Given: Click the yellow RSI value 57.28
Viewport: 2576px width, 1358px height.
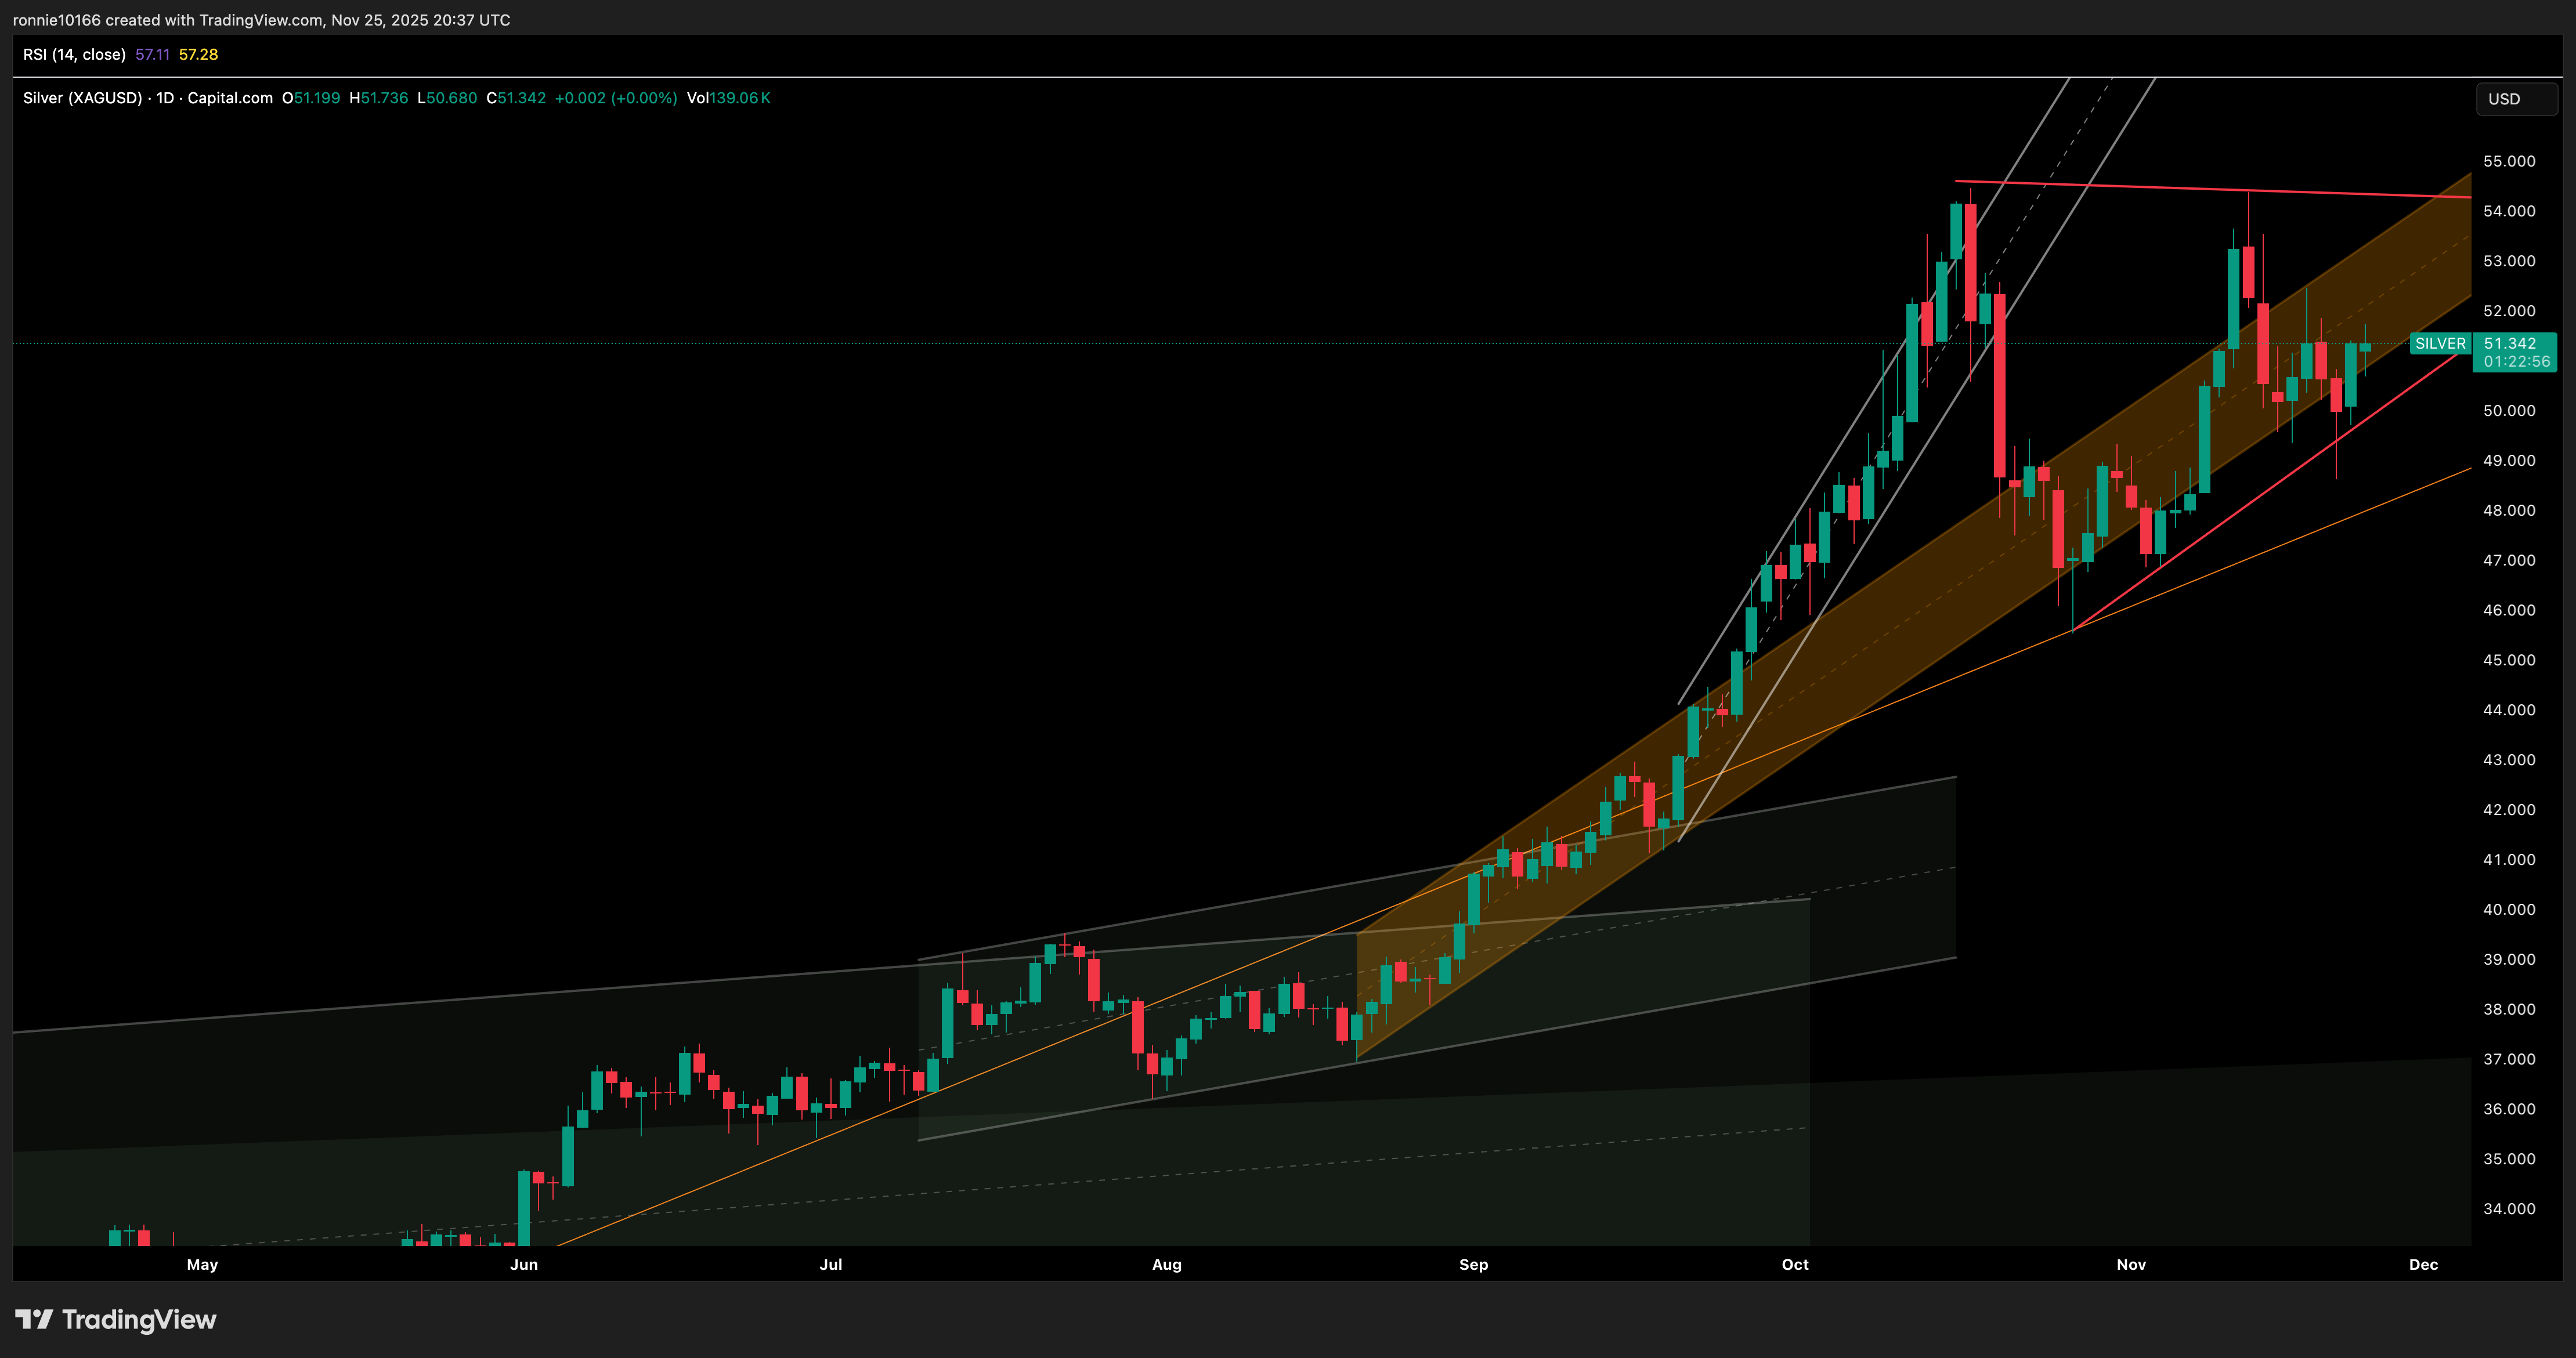Looking at the screenshot, I should tap(198, 55).
